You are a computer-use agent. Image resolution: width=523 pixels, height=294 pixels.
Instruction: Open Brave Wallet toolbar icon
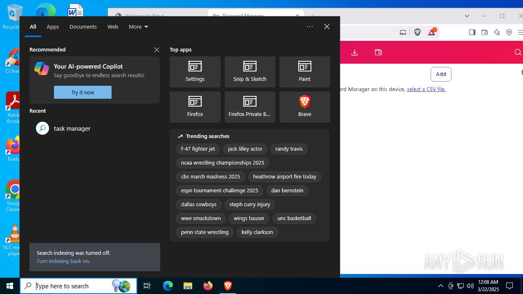click(485, 32)
